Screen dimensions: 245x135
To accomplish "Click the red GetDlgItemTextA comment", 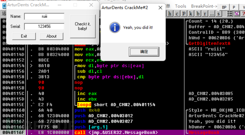I will click(x=209, y=43).
